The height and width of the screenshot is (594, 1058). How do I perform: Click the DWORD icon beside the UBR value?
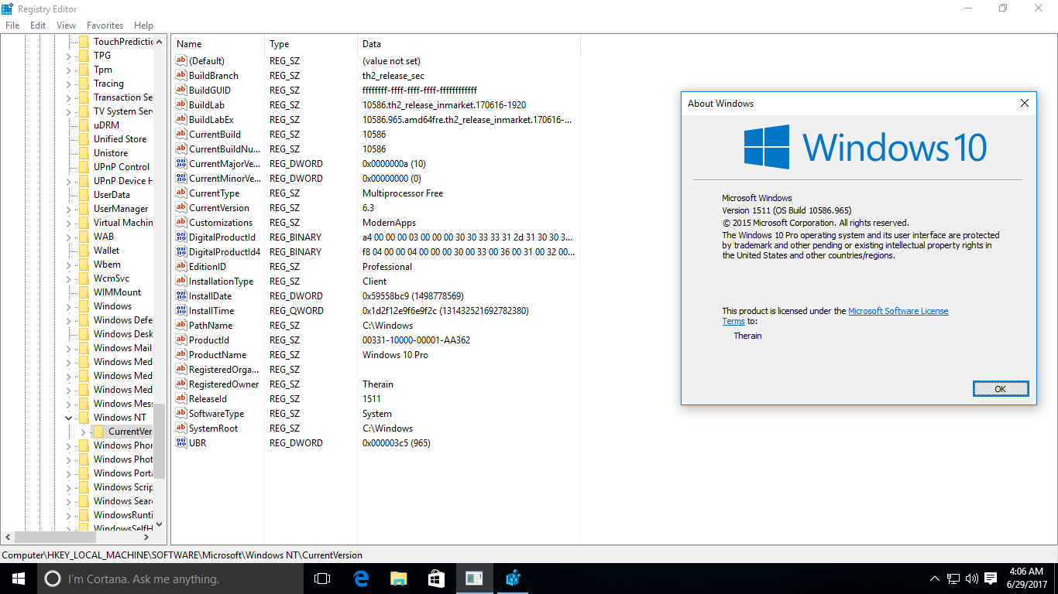pos(181,443)
